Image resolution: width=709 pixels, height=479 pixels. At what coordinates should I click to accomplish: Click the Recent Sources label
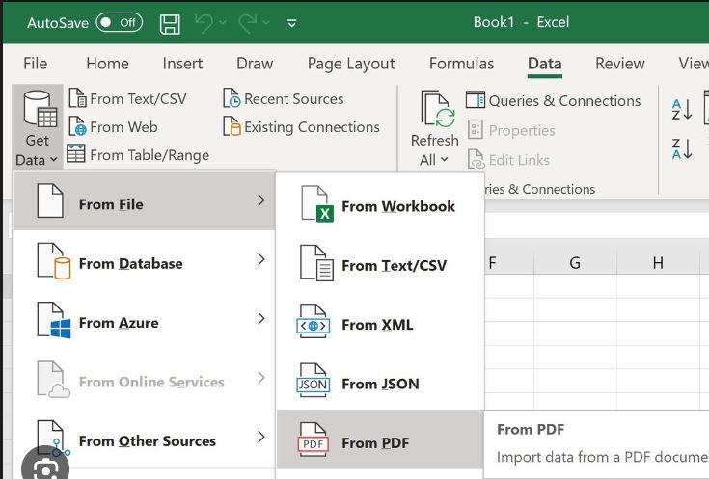click(294, 99)
